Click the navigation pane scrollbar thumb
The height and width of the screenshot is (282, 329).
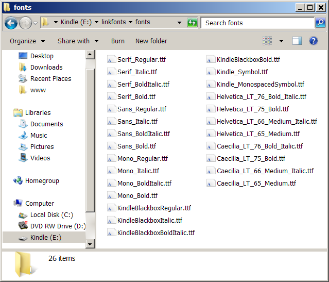point(90,140)
